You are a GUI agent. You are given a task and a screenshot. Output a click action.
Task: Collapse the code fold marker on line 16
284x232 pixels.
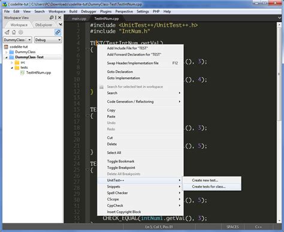(x=87, y=115)
